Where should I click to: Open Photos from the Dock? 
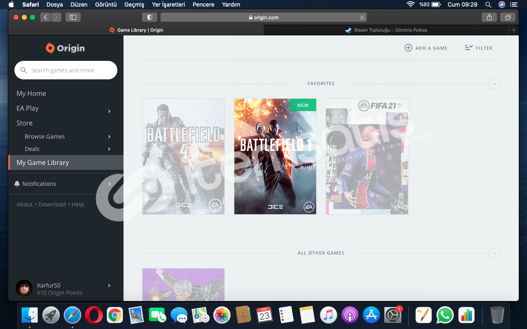[x=222, y=315]
